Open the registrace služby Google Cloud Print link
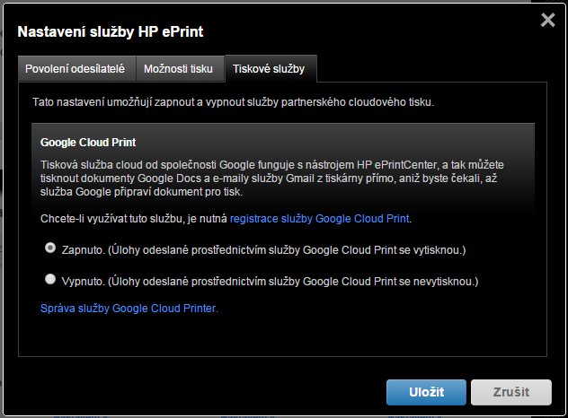 (x=320, y=219)
